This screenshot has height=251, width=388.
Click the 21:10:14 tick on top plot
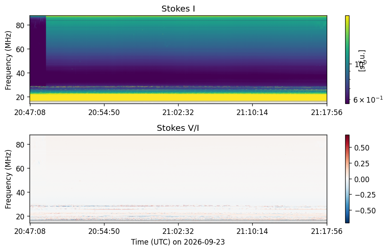coord(252,112)
